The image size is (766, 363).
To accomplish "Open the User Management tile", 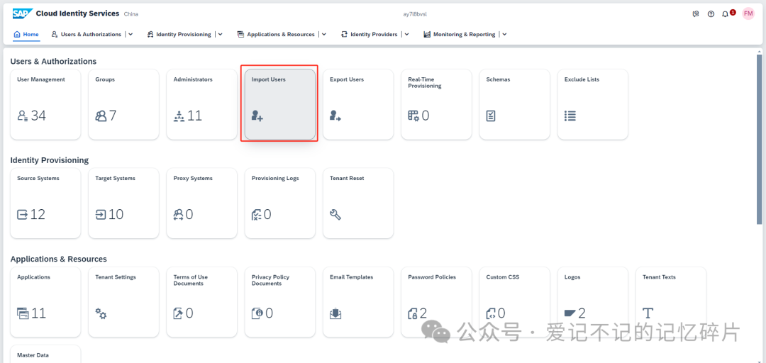I will click(x=45, y=104).
